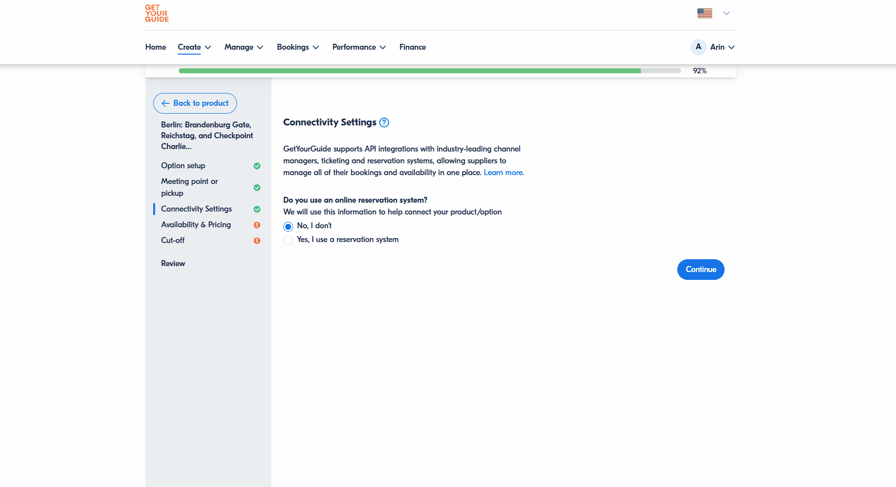The width and height of the screenshot is (896, 487).
Task: Expand the Bookings dropdown menu
Action: pos(298,47)
